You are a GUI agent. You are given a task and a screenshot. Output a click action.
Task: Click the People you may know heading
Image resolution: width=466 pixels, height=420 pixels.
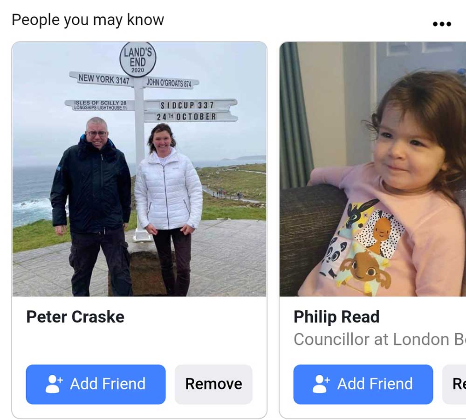point(88,20)
